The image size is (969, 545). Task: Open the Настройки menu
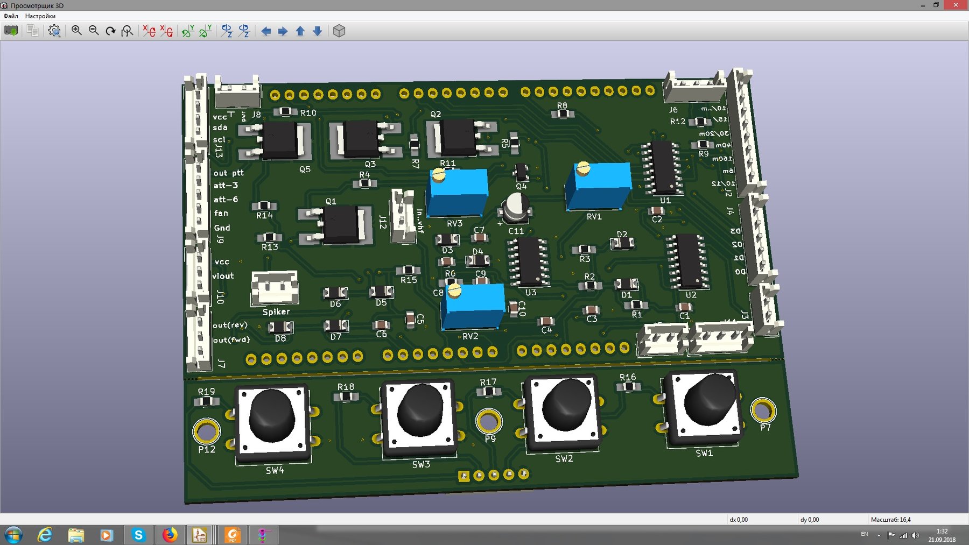[x=40, y=16]
